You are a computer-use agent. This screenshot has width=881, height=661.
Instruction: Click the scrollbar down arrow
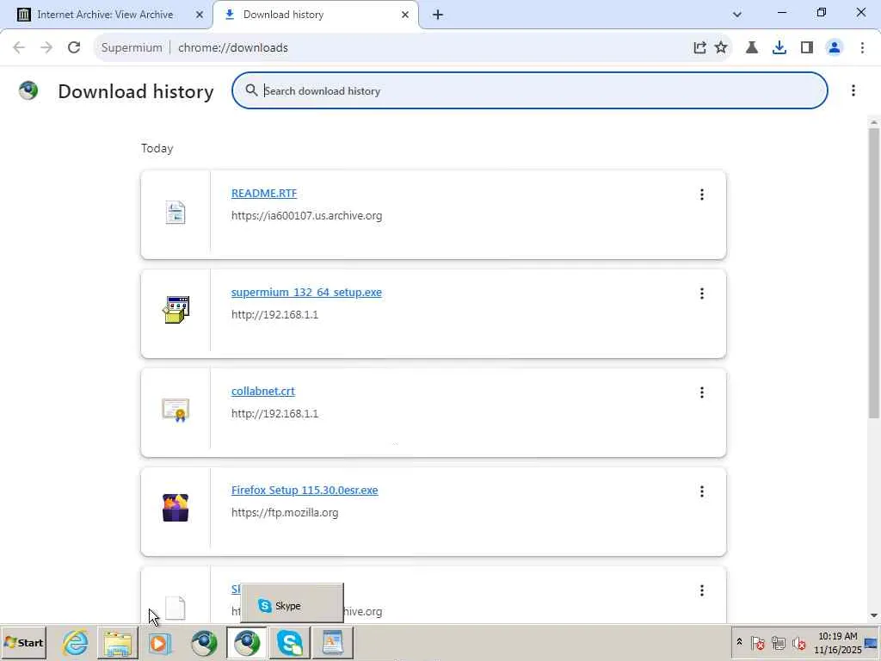pos(874,615)
